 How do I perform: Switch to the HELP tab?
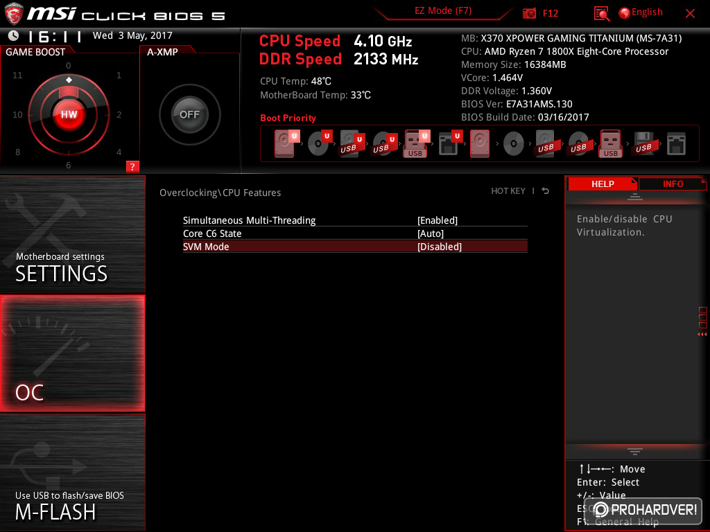tap(603, 184)
